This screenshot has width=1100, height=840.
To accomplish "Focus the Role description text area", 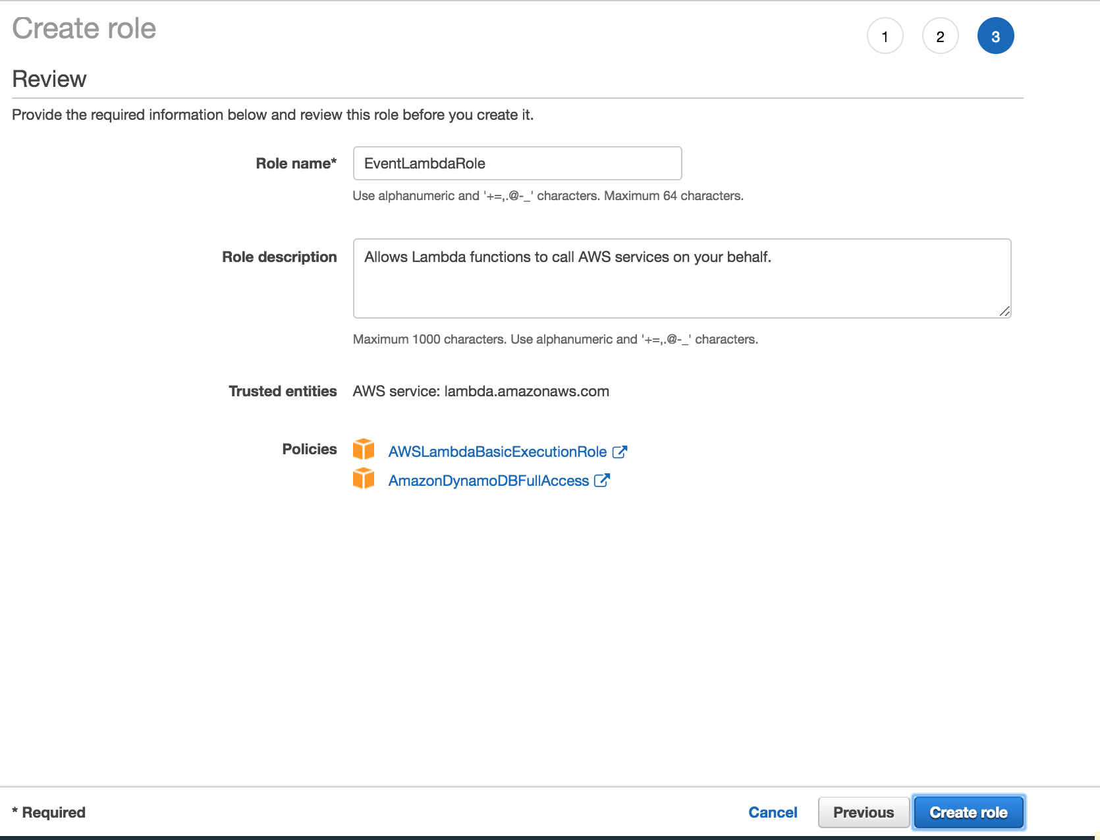I will tap(682, 278).
